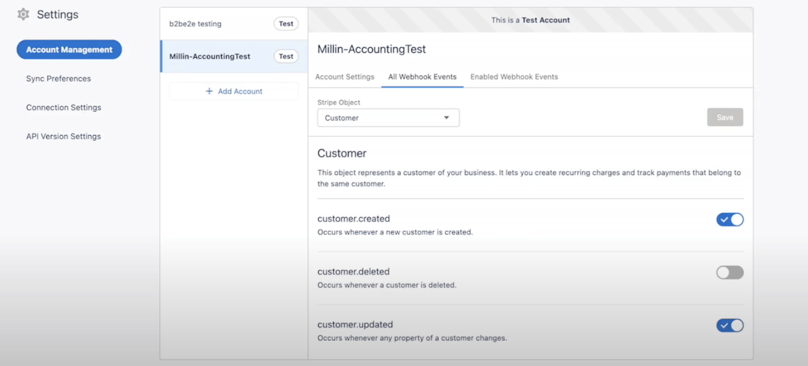808x366 pixels.
Task: Expand the Stripe Object Customer dropdown
Action: 388,118
